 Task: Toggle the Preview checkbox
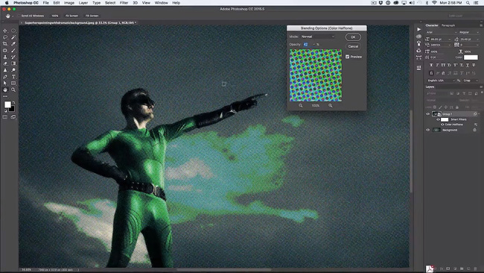(348, 57)
